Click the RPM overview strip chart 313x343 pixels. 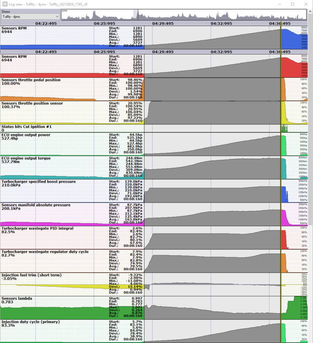[x=183, y=15]
